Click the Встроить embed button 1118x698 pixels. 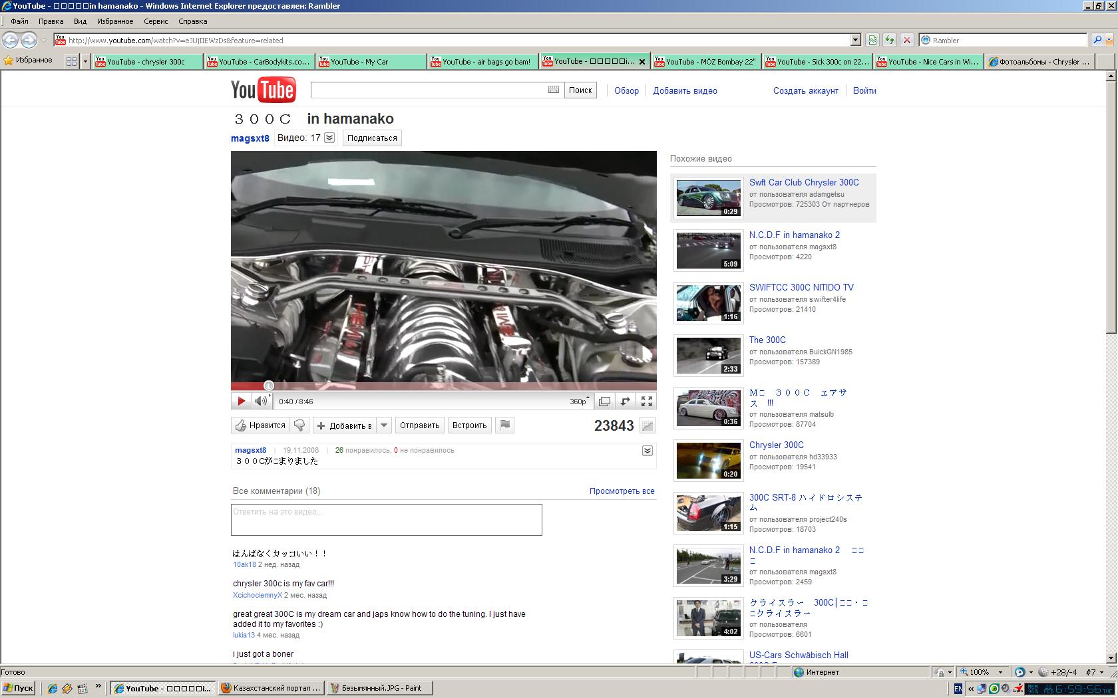pyautogui.click(x=469, y=425)
